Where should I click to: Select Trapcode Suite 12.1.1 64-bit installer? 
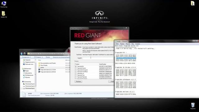(x=47, y=72)
